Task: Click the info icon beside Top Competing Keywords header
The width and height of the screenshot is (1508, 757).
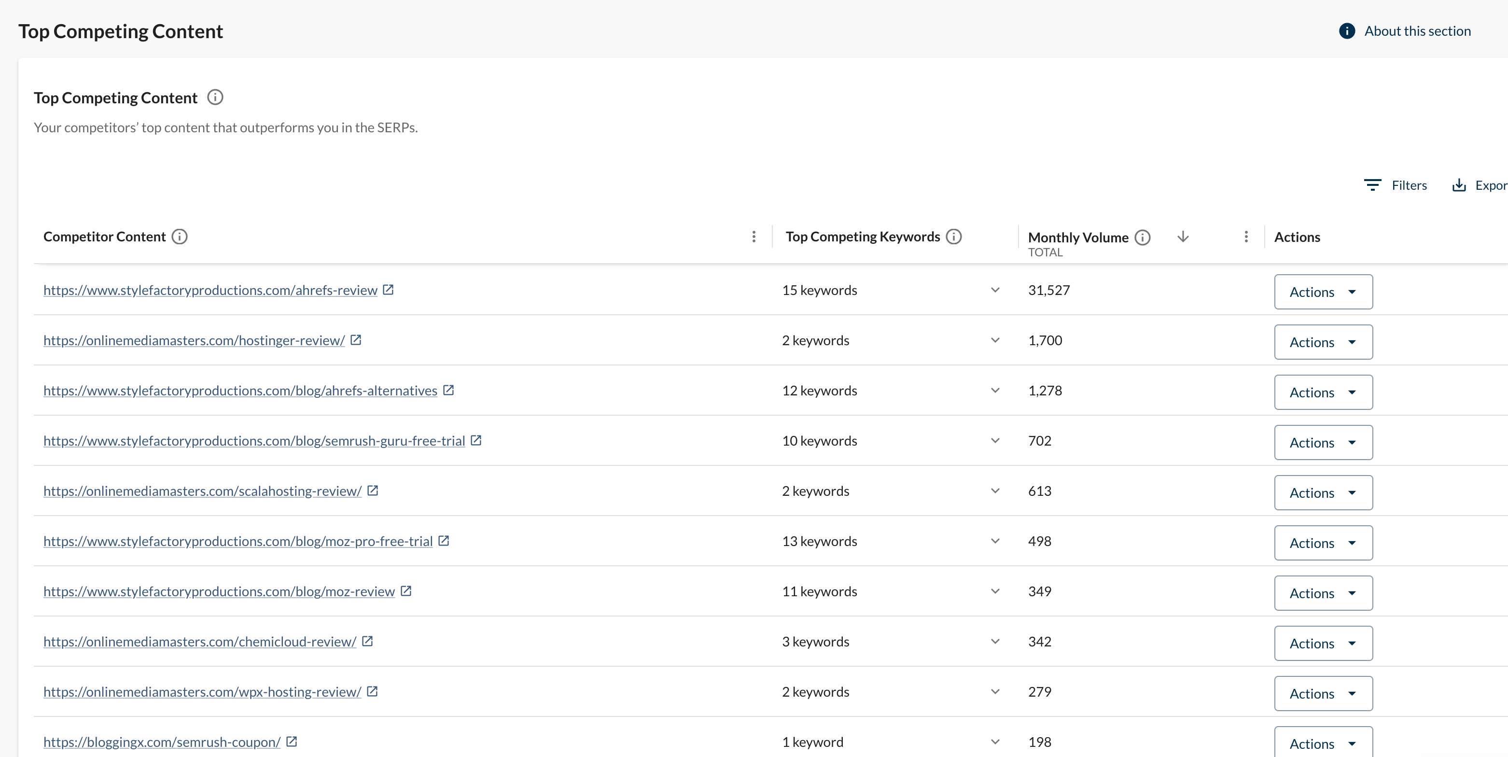Action: tap(954, 237)
